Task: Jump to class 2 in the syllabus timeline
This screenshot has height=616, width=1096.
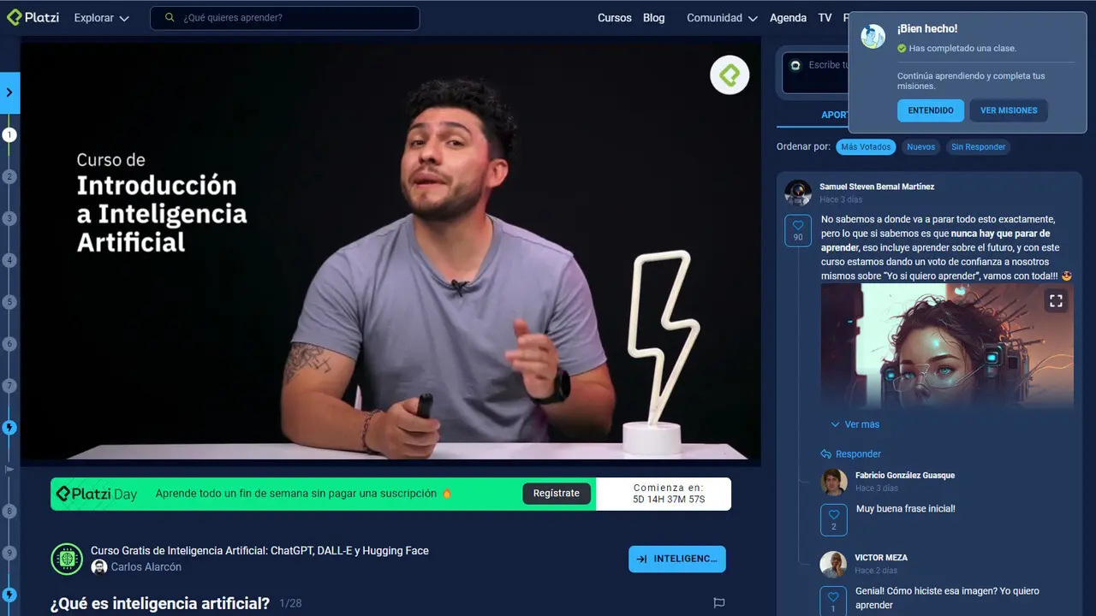Action: click(9, 177)
